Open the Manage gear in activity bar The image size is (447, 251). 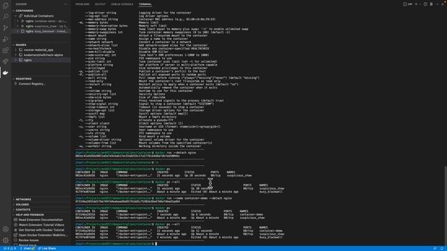tap(6, 240)
